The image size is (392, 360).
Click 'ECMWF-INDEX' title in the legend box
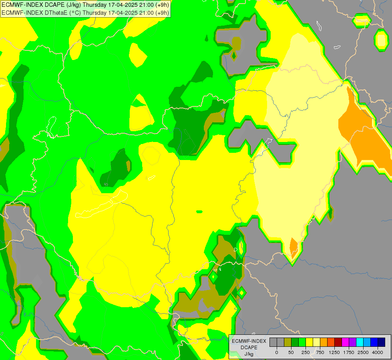tap(249, 341)
